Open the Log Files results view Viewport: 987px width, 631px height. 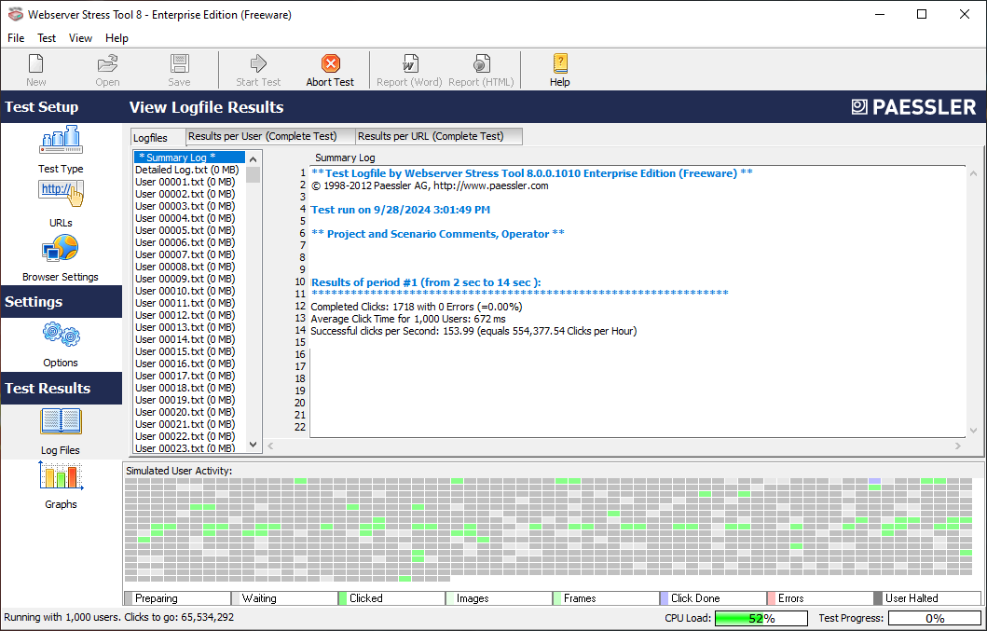(60, 431)
